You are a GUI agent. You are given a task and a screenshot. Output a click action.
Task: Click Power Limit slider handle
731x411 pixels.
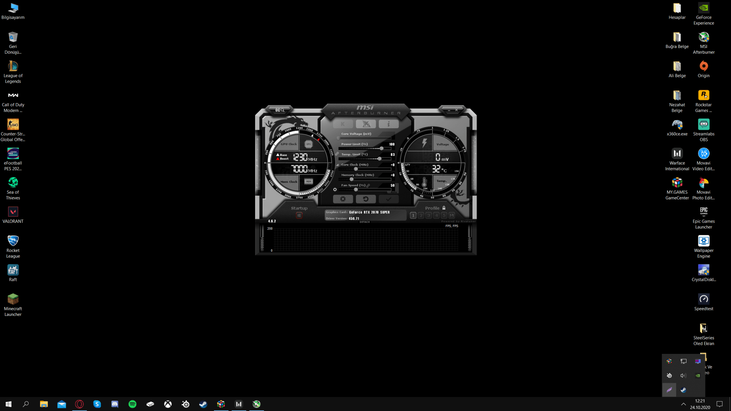tap(381, 148)
